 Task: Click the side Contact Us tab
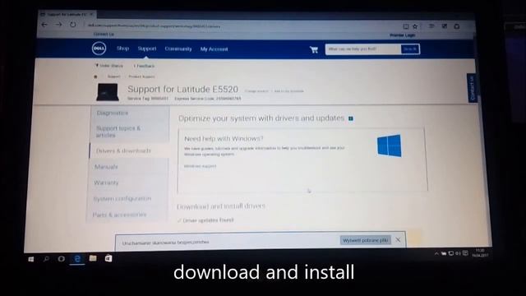click(x=472, y=88)
